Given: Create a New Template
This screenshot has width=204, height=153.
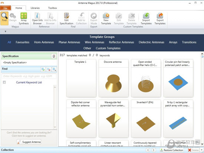Looking at the screenshot, I should [106, 19].
